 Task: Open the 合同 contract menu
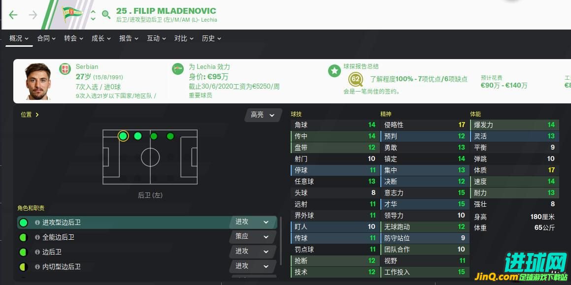click(x=46, y=38)
